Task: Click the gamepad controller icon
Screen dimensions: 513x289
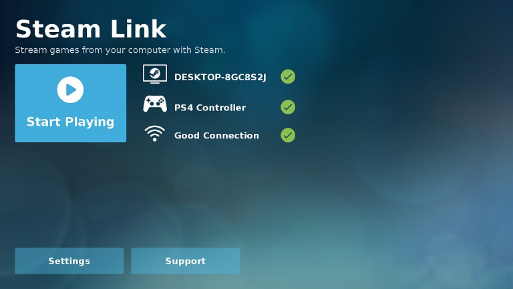Action: click(x=155, y=104)
